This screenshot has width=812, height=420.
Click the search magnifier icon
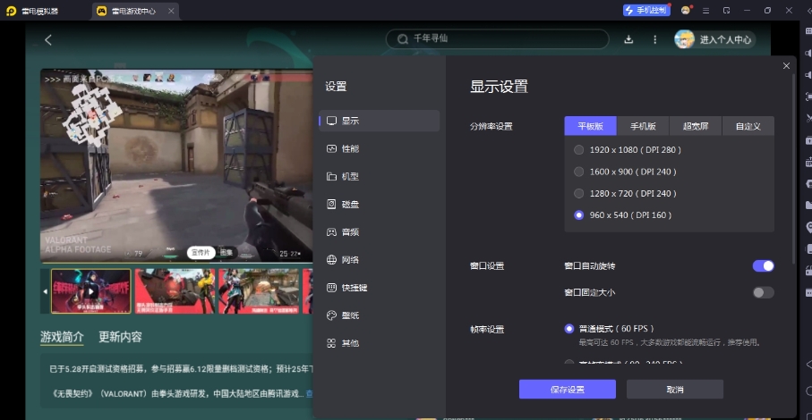[402, 39]
